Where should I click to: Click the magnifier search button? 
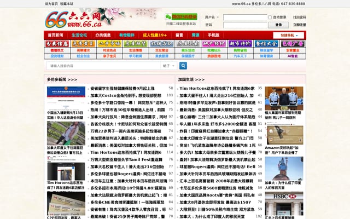click(183, 66)
